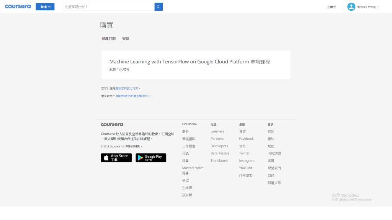Viewport: 392px width, 220px height.
Task: Open the footer 工作機會 link
Action: point(188,146)
